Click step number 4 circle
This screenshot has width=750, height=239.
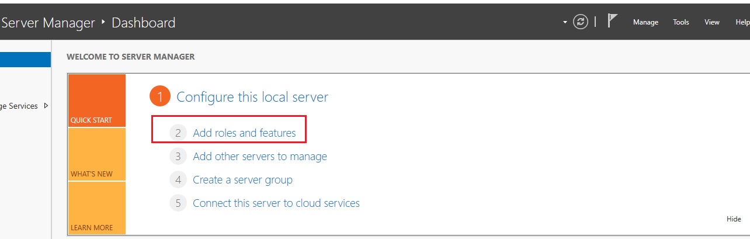[x=178, y=180]
